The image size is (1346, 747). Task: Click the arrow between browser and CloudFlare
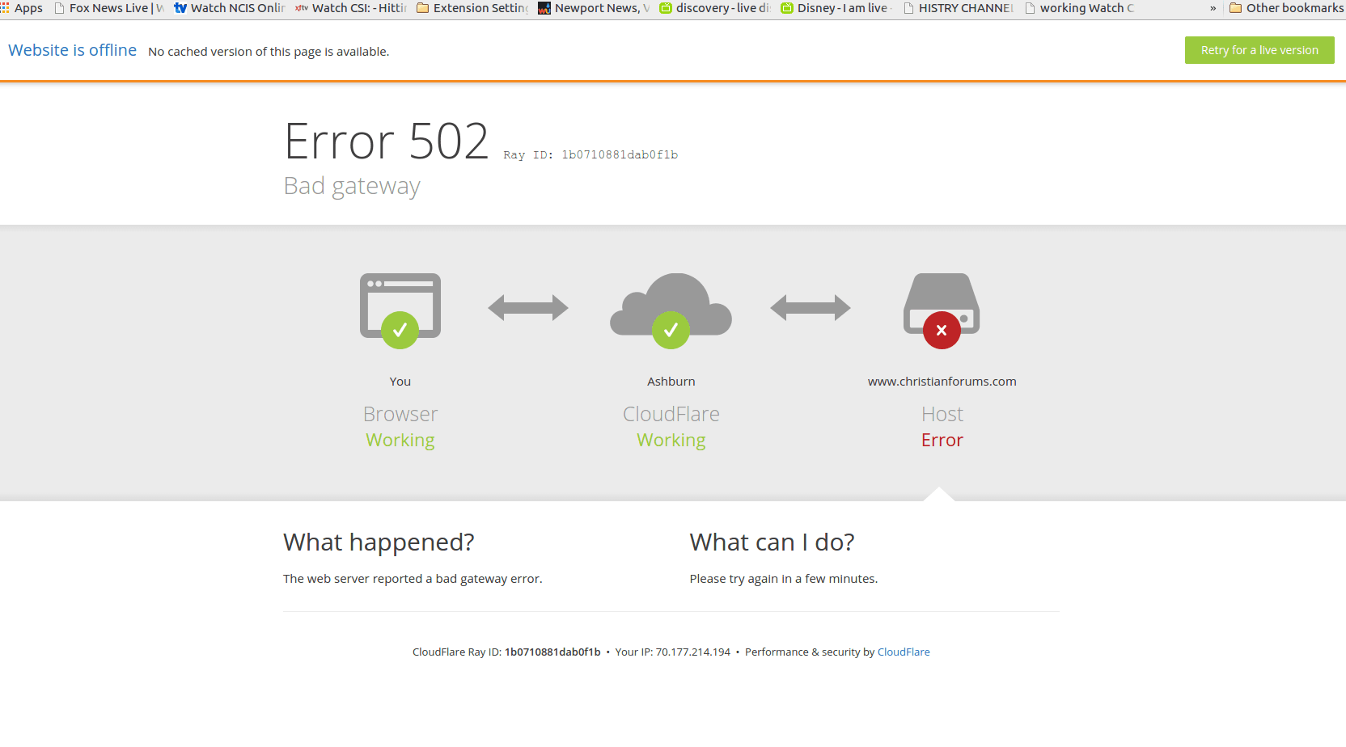pyautogui.click(x=528, y=307)
